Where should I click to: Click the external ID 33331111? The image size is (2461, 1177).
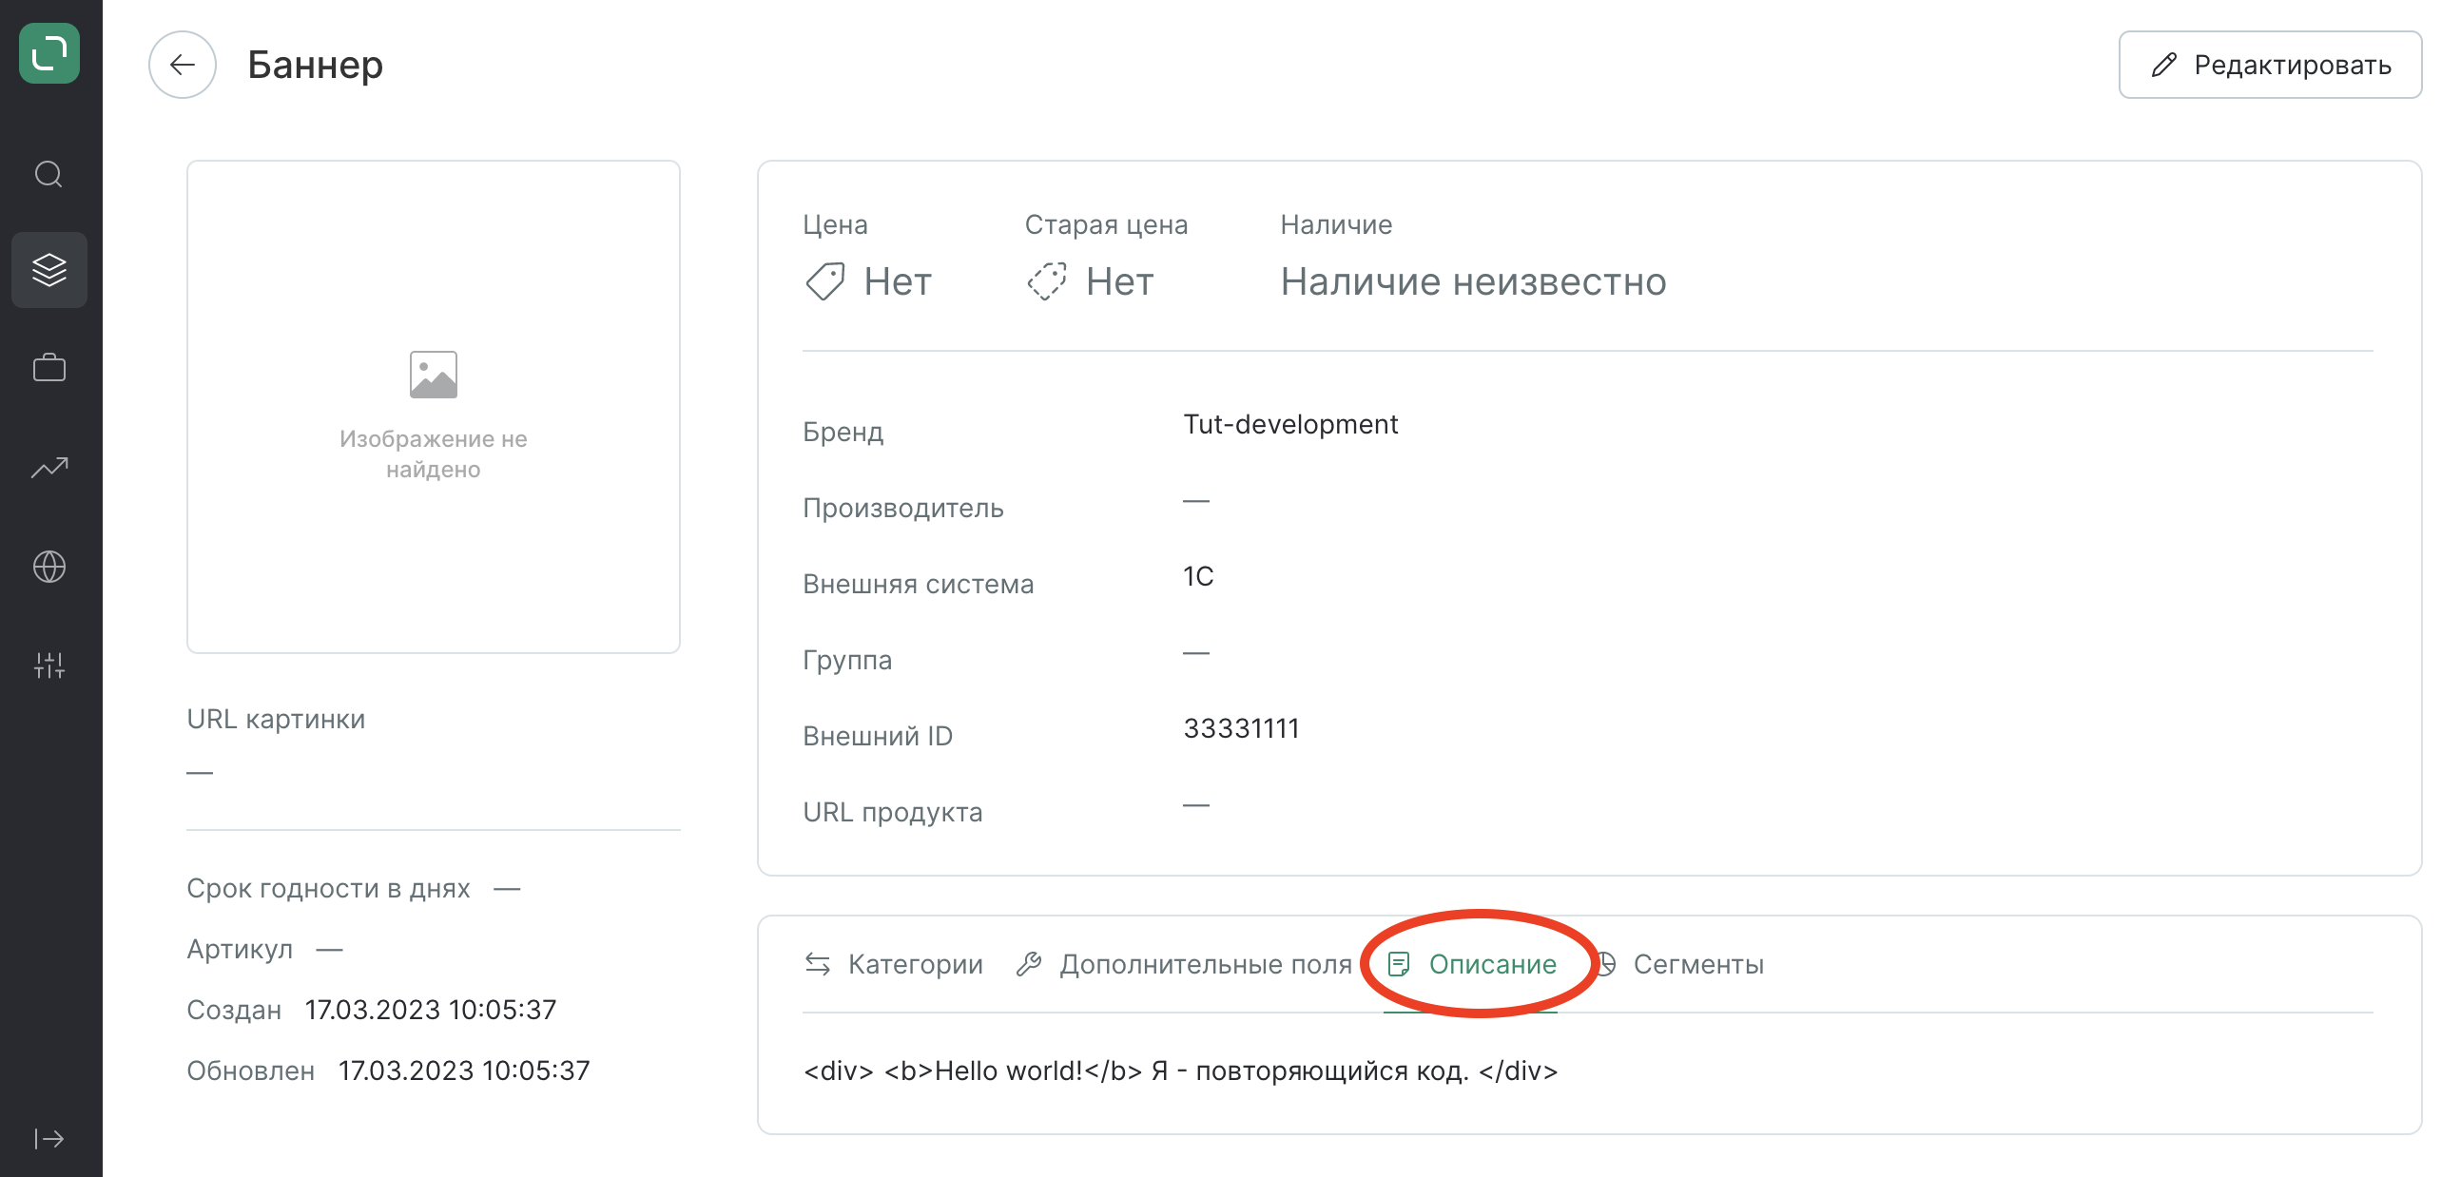click(1241, 729)
